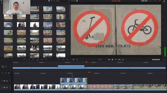This screenshot has width=167, height=93.
Task: Click the highlighted blue marker icon on timeline toolbar
Action: [x=5, y=73]
